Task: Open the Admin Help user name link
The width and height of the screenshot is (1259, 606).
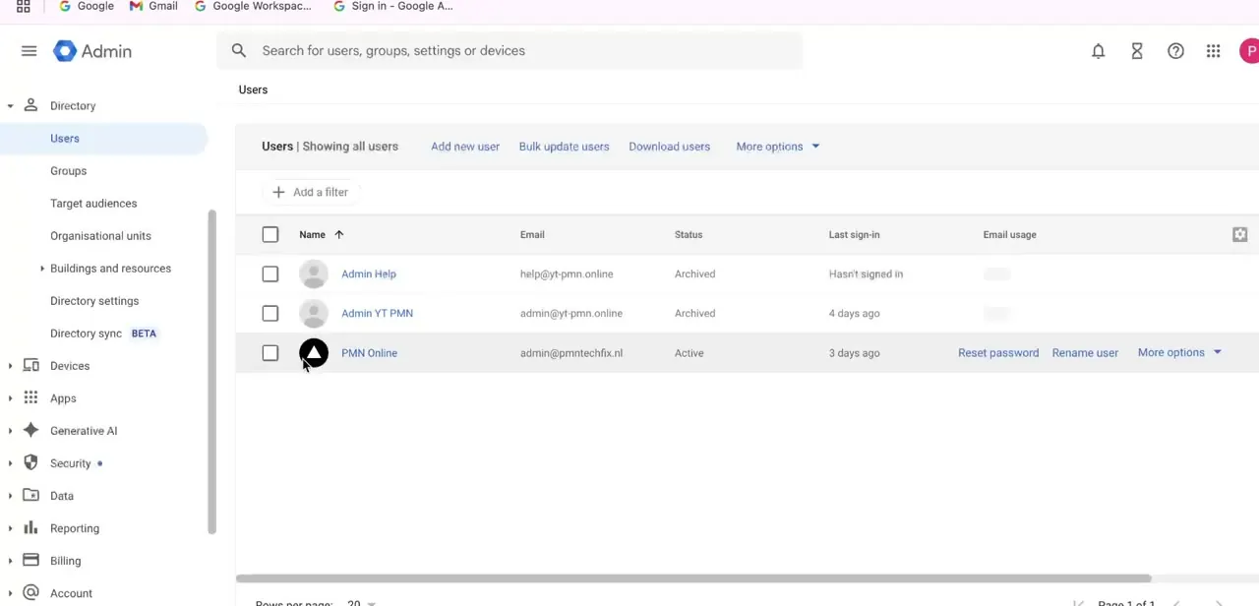Action: pos(369,273)
